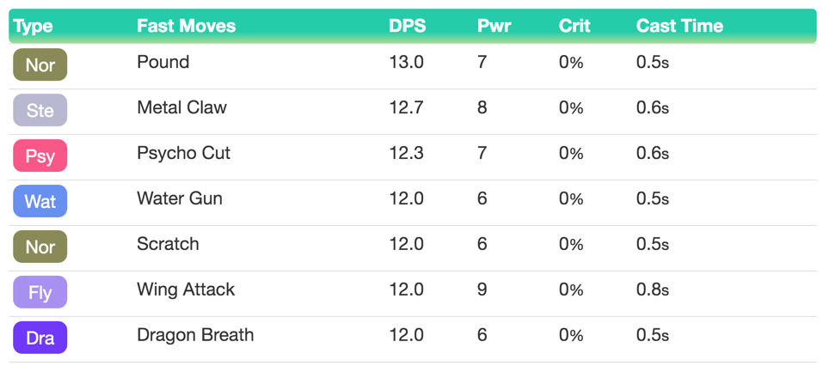Click the Water Gun move name

tap(179, 198)
